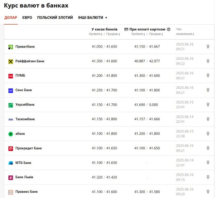Sort by cash desk Купівля rate
The image size is (215, 198).
96,34
